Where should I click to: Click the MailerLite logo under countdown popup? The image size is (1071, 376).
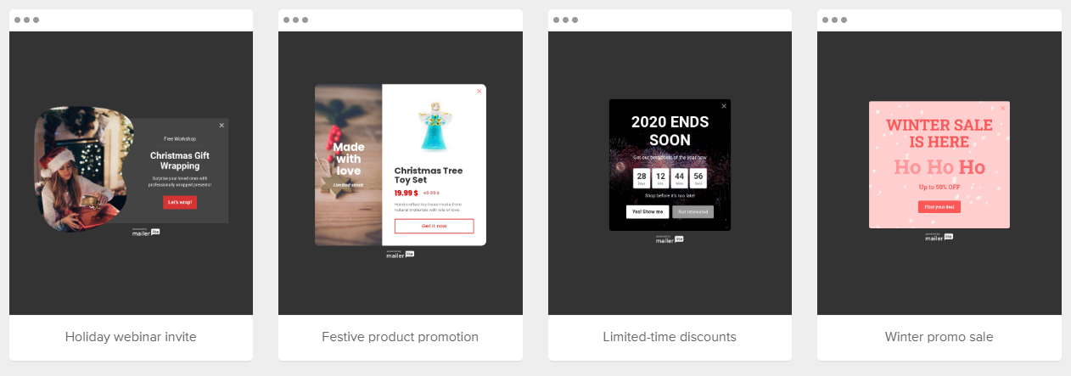(x=670, y=239)
